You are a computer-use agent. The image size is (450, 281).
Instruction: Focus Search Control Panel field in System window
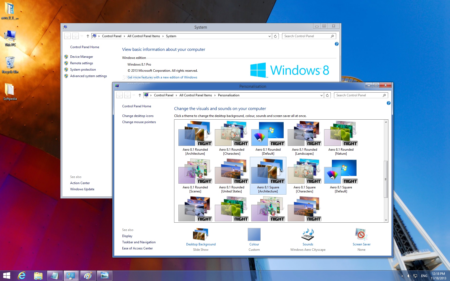point(309,36)
